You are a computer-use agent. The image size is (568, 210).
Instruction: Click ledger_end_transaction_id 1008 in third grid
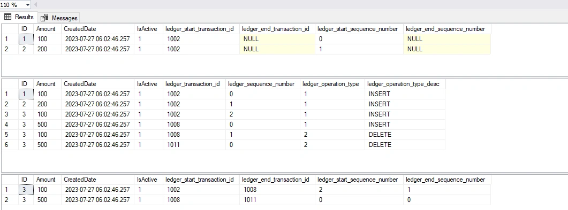tap(277, 189)
